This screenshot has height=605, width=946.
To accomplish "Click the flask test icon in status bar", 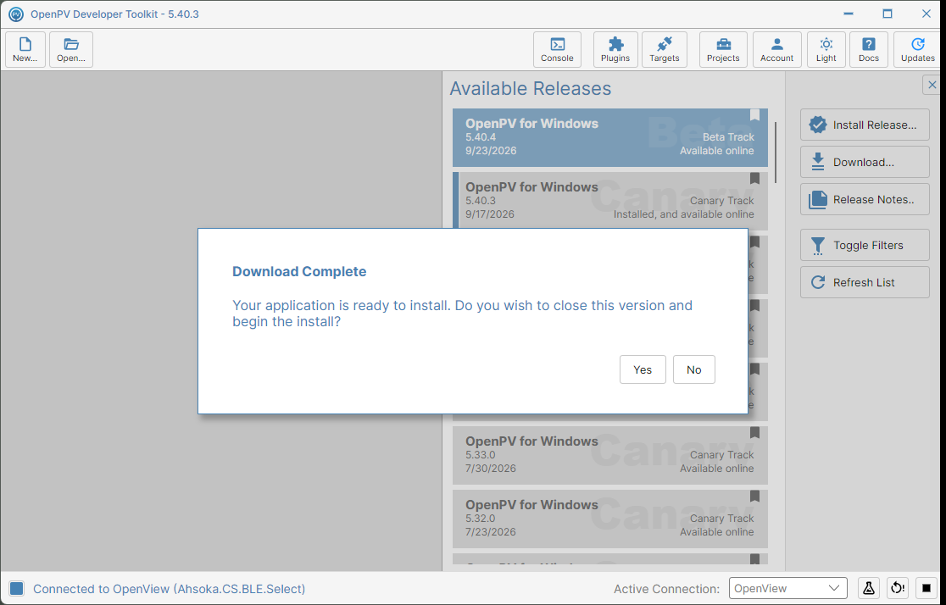I will coord(869,588).
